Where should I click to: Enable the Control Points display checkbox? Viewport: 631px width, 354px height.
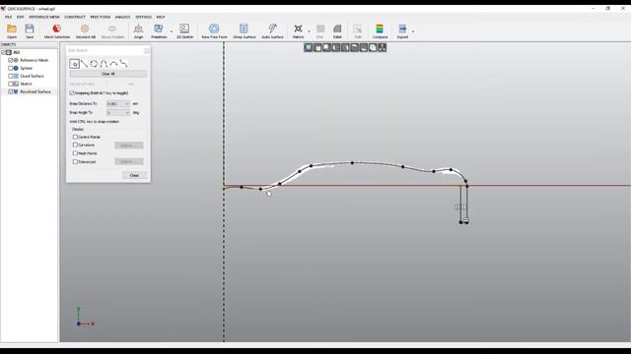pos(75,137)
